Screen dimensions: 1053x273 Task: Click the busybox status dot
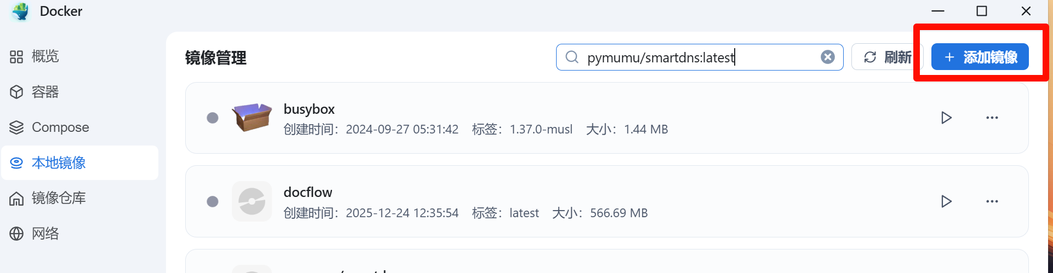[213, 118]
